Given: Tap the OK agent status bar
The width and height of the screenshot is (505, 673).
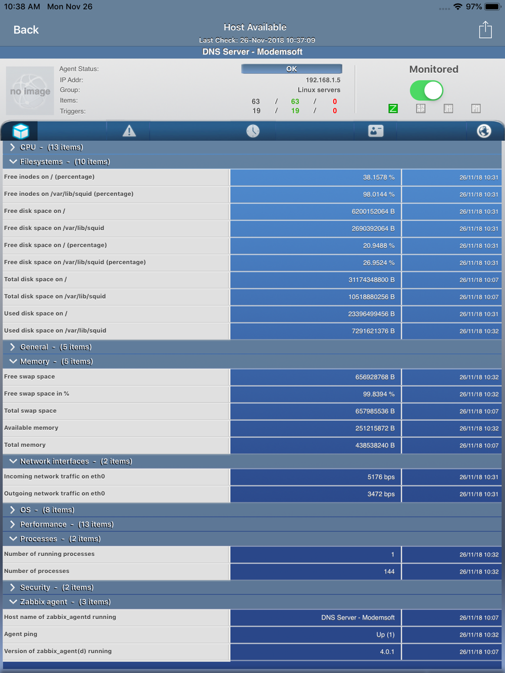Looking at the screenshot, I should [291, 69].
